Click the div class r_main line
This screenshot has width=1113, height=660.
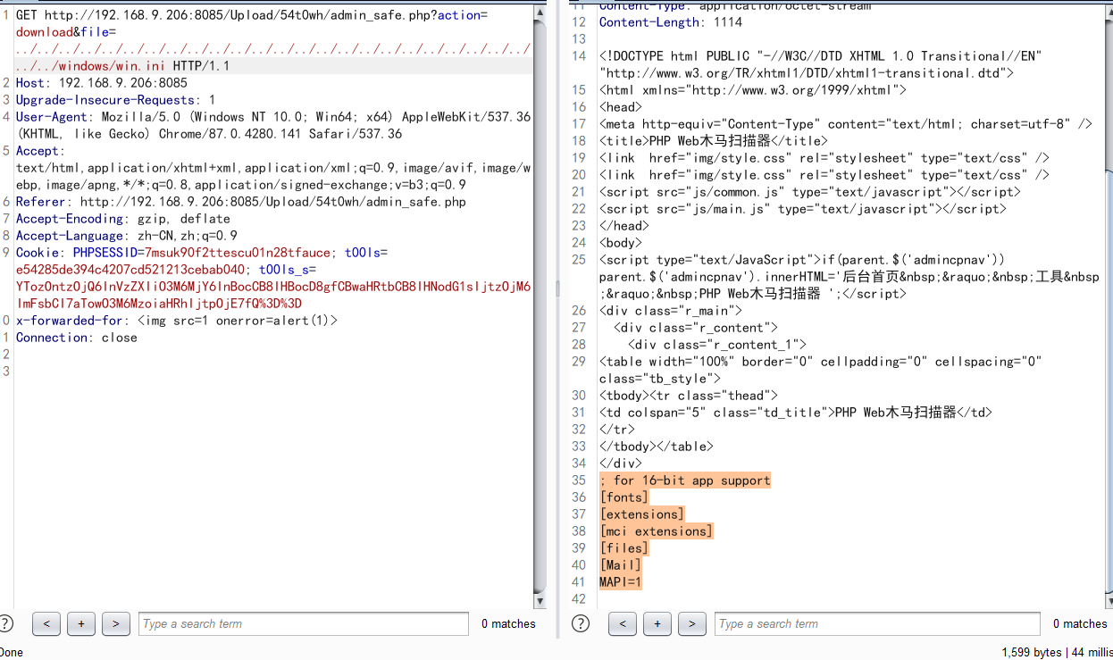coord(671,311)
